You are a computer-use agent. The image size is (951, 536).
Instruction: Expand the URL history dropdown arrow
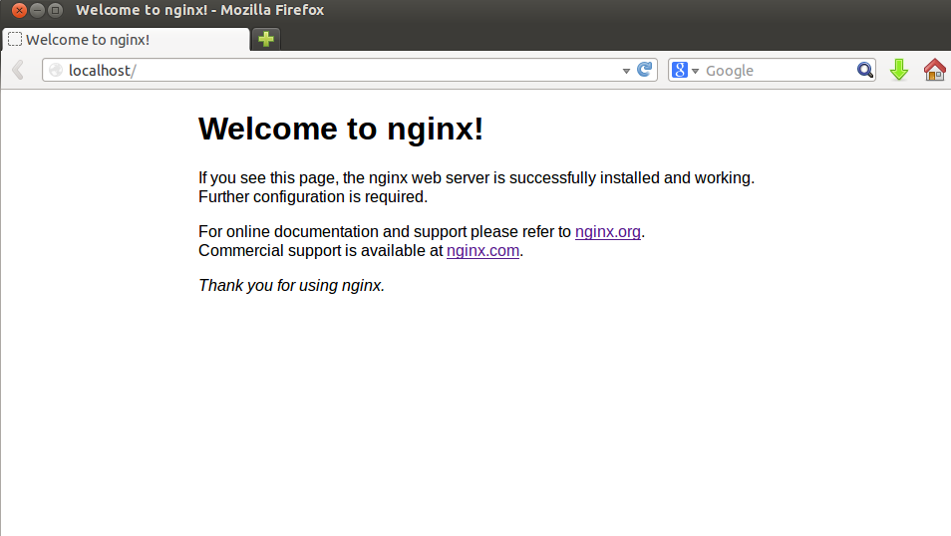[626, 71]
